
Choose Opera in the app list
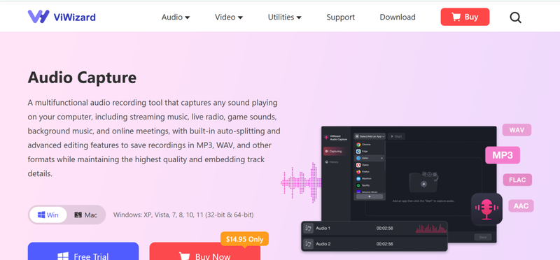pyautogui.click(x=370, y=165)
